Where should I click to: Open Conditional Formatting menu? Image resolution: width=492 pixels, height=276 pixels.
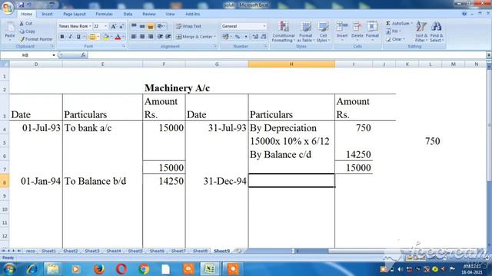[284, 31]
